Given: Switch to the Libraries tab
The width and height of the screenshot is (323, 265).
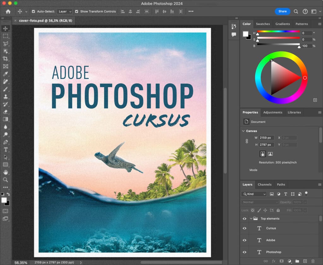Looking at the screenshot, I should point(294,112).
